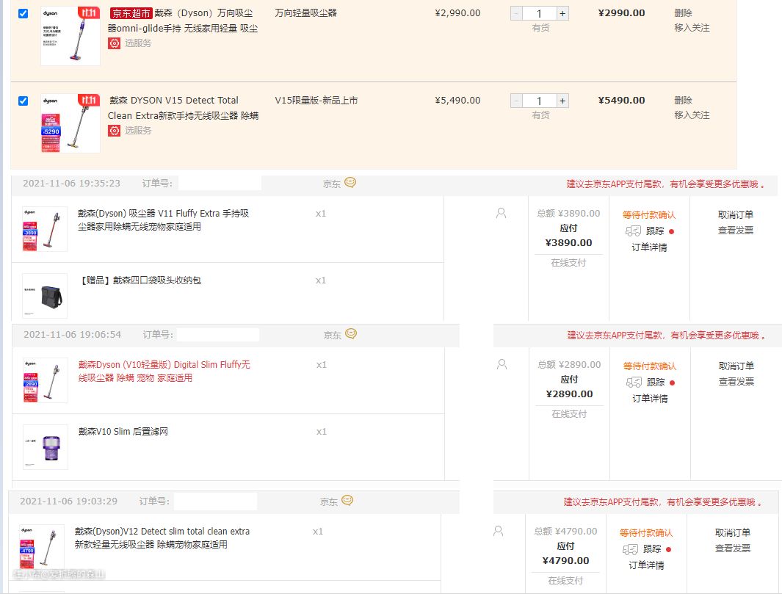Open the DYSON V15 Detect Total Clean title
This screenshot has height=594, width=782.
(x=183, y=108)
